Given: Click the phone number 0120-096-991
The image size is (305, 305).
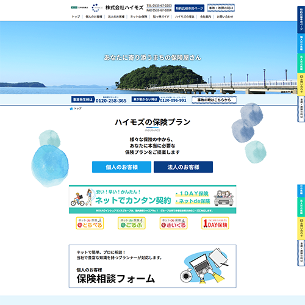Looking at the screenshot, I should (173, 101).
